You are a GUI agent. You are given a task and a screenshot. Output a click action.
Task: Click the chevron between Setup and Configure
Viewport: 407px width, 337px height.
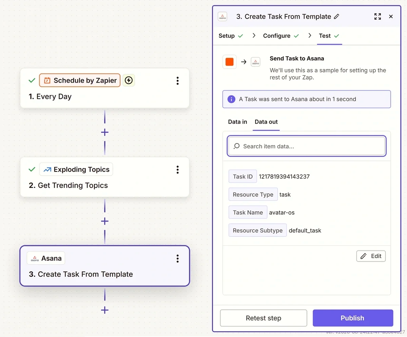coord(254,36)
